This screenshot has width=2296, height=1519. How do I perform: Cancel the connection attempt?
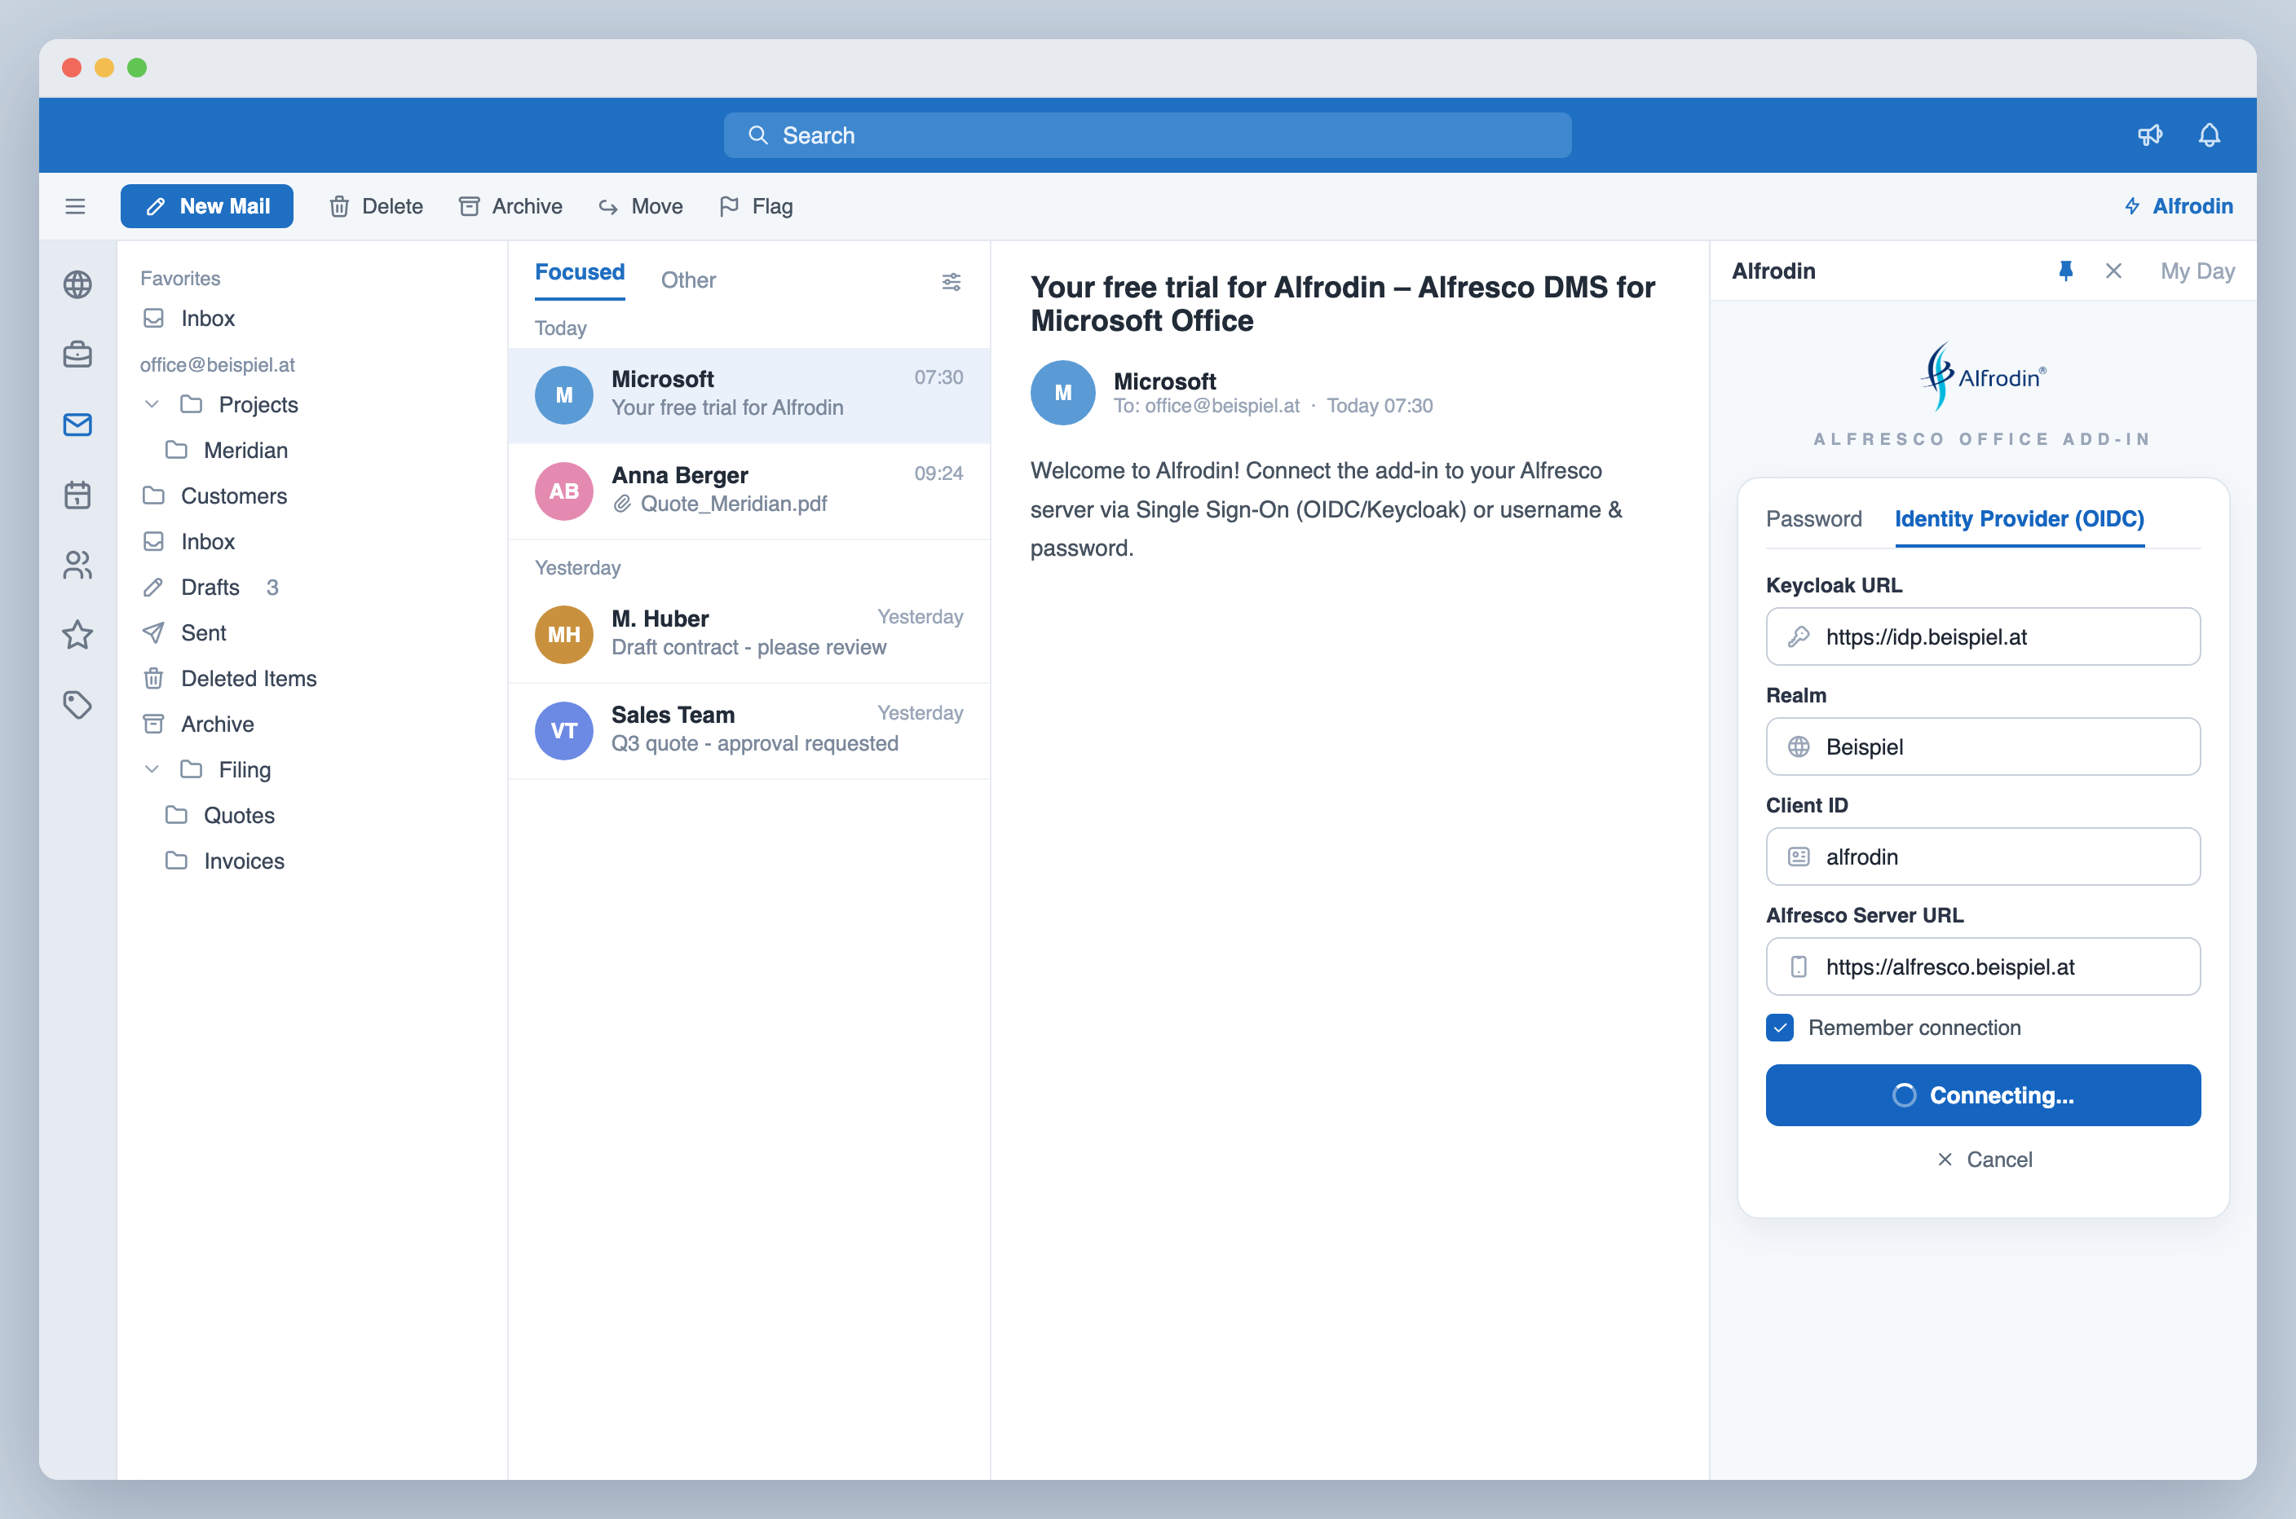(x=1983, y=1160)
